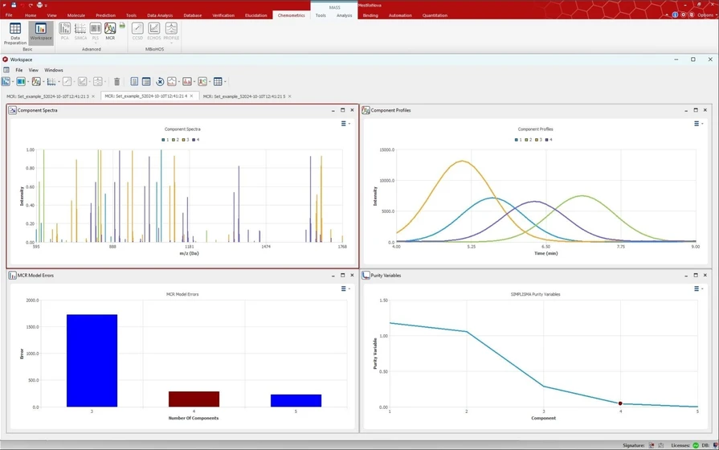Open the Workspace File menu
The image size is (719, 450).
(18, 70)
